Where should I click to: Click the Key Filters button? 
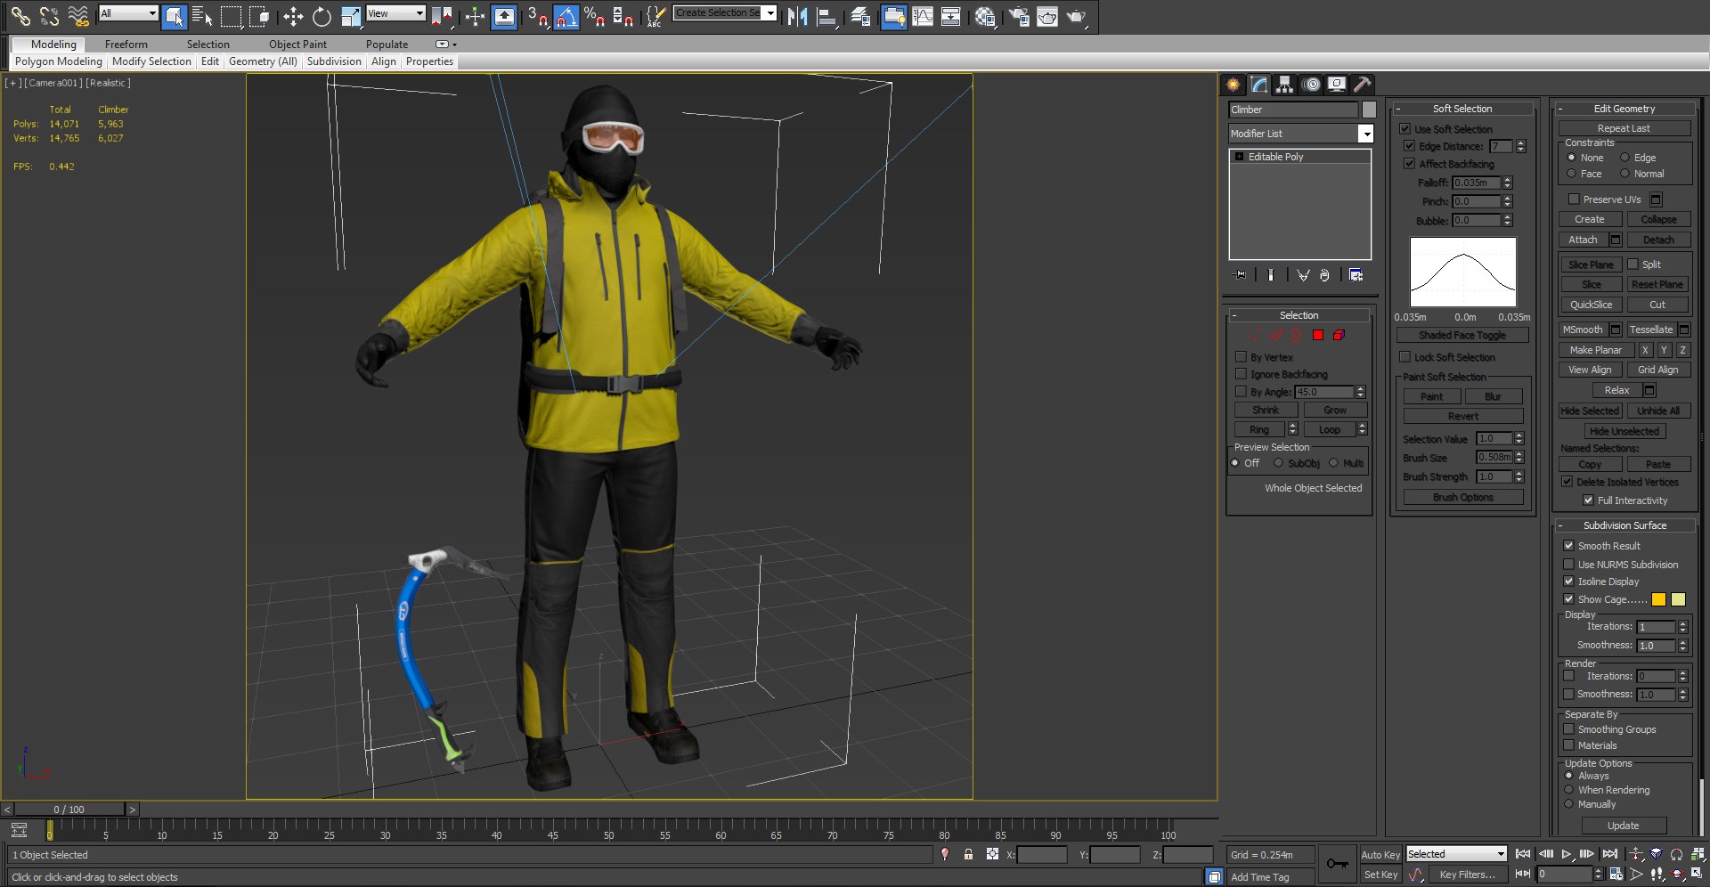click(x=1467, y=875)
